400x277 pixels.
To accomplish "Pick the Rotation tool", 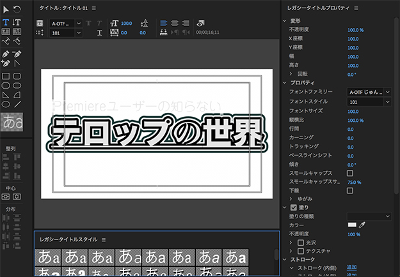I will click(x=17, y=10).
